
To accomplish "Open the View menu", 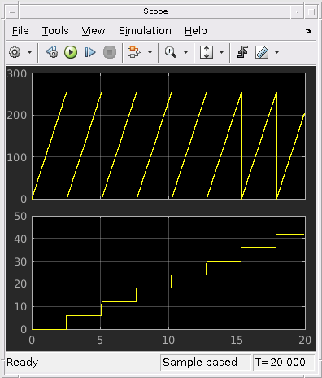I will click(x=94, y=31).
